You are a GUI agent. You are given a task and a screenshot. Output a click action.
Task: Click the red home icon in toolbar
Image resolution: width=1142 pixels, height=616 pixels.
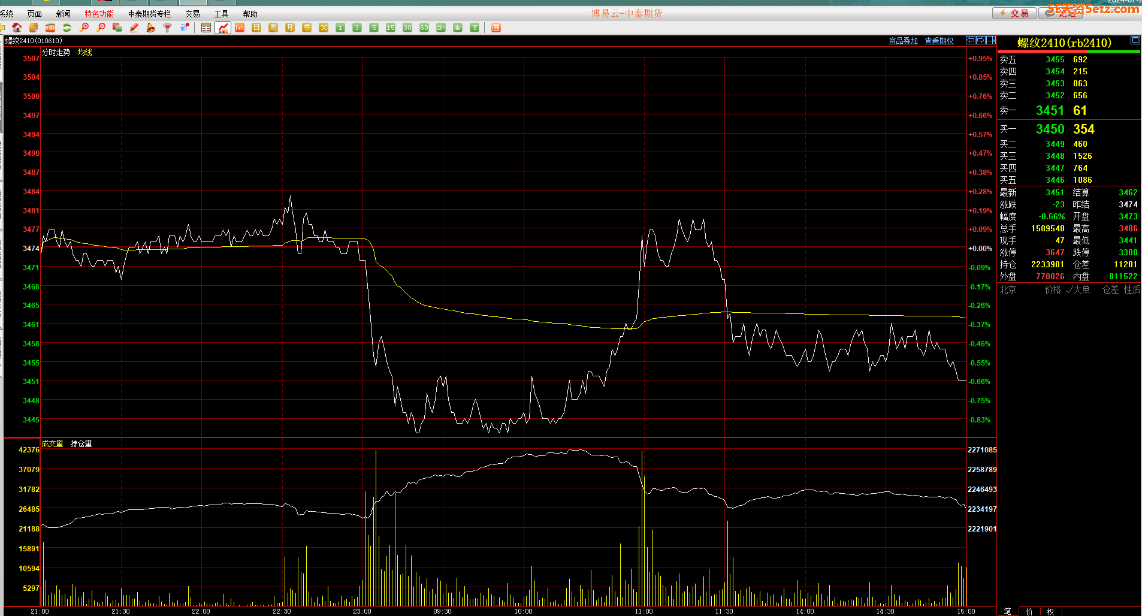click(17, 28)
